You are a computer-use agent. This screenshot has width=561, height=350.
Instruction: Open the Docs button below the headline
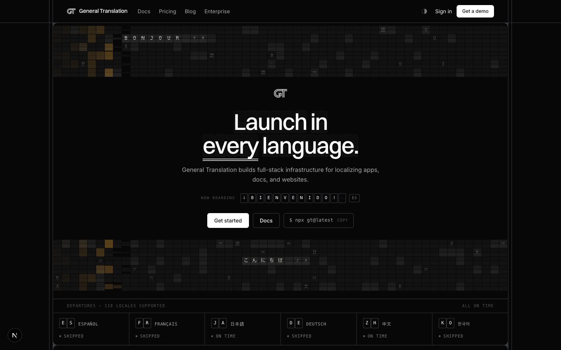click(266, 220)
